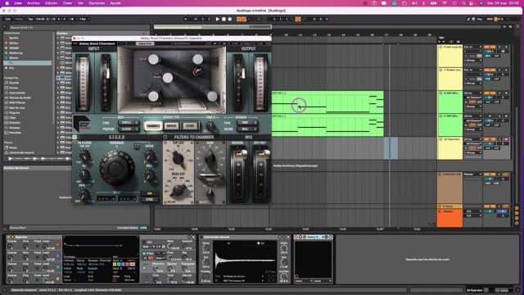524x295 pixels.
Task: Open the Opciones menu
Action: 97,3
